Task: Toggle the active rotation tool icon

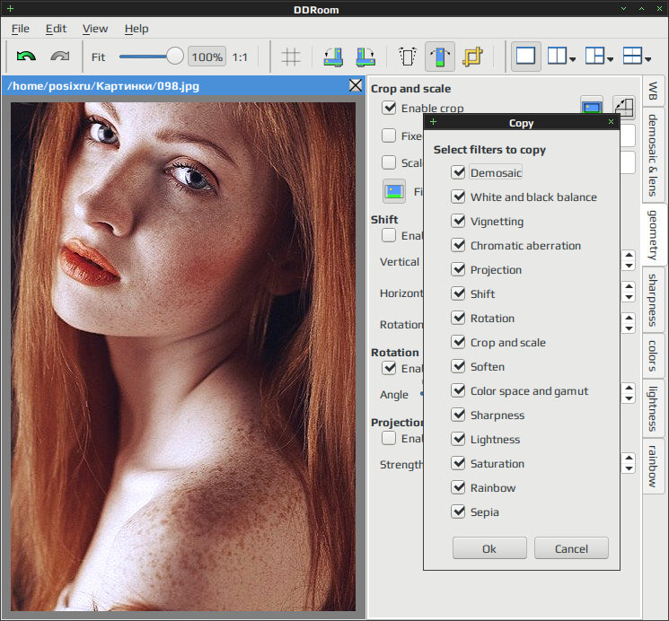Action: (x=440, y=57)
